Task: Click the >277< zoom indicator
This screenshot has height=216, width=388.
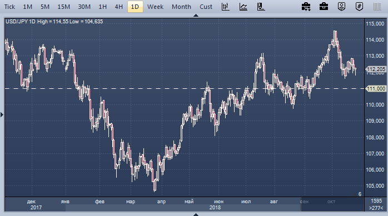Action: [376, 208]
